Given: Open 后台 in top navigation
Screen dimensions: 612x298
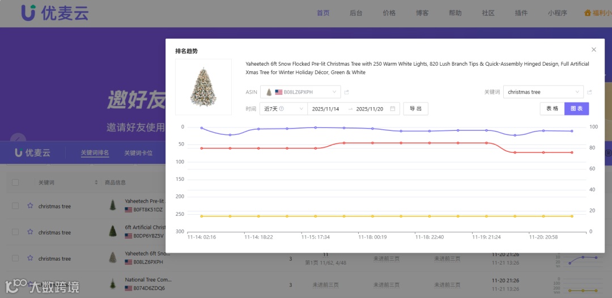Looking at the screenshot, I should pos(356,13).
